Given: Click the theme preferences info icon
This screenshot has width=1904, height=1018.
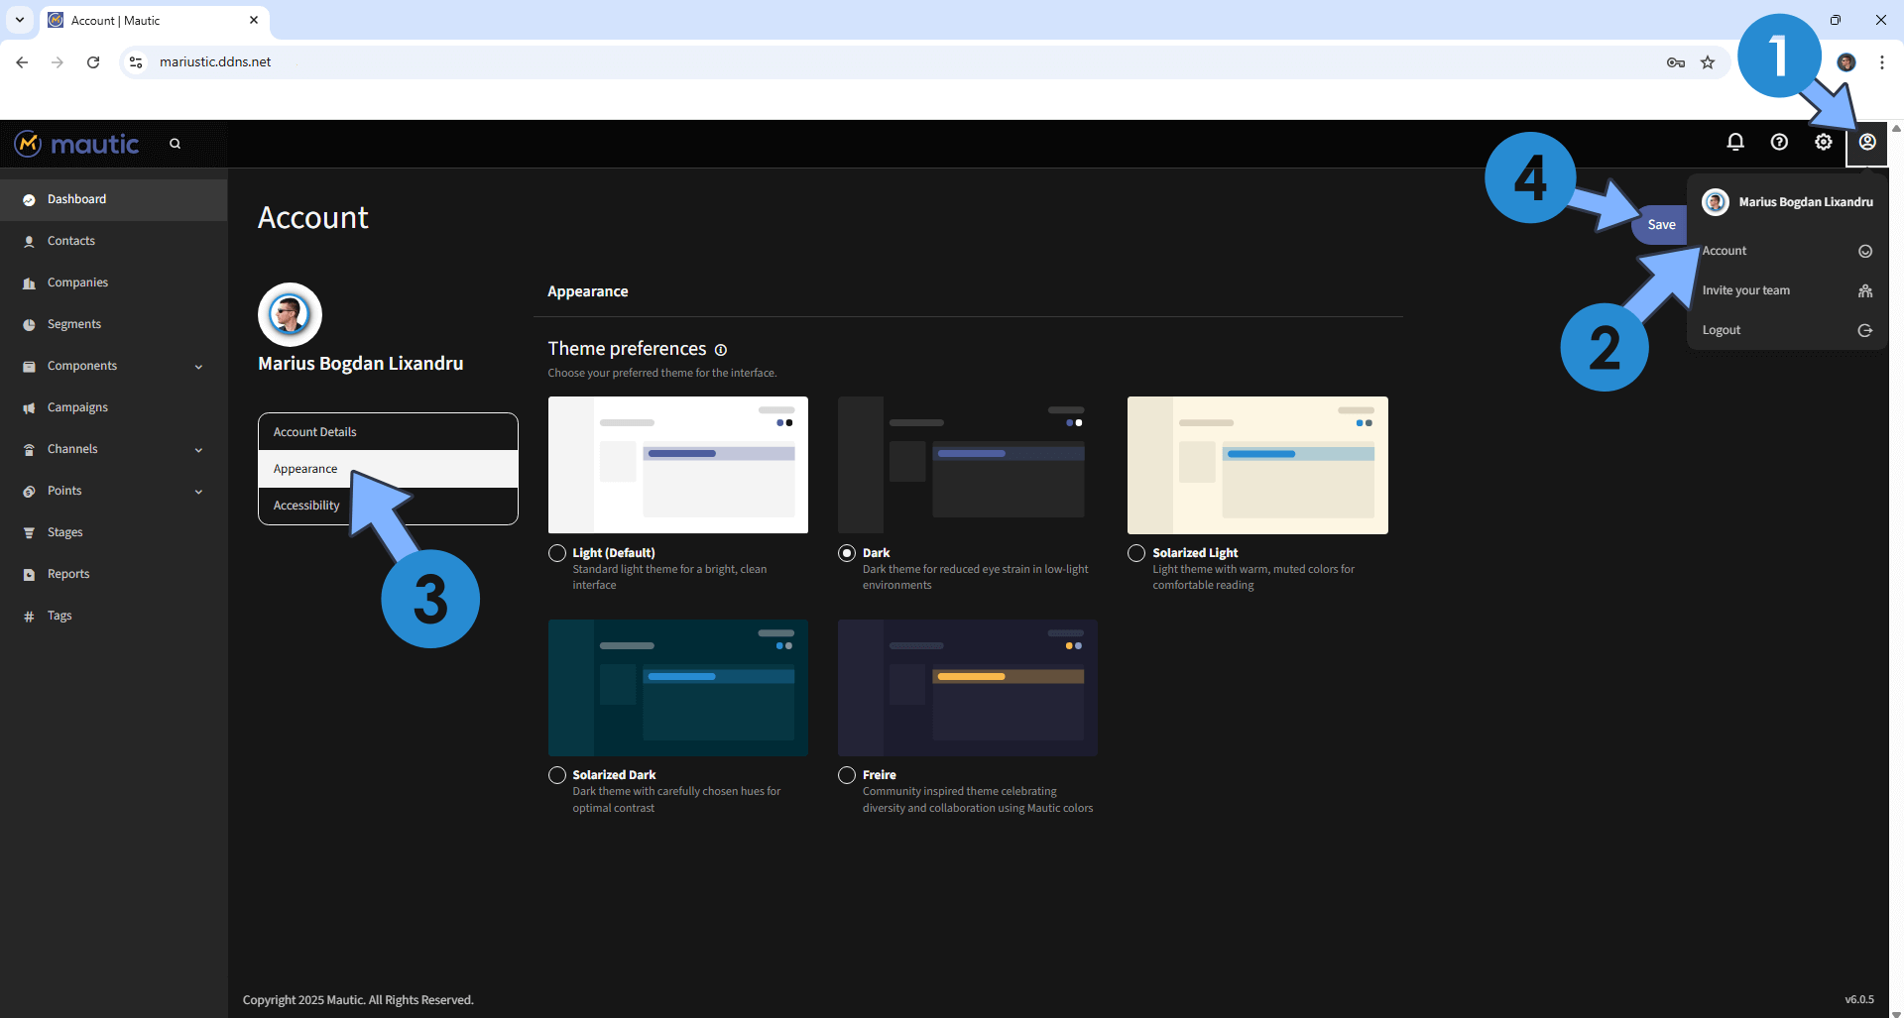Looking at the screenshot, I should click(x=721, y=350).
